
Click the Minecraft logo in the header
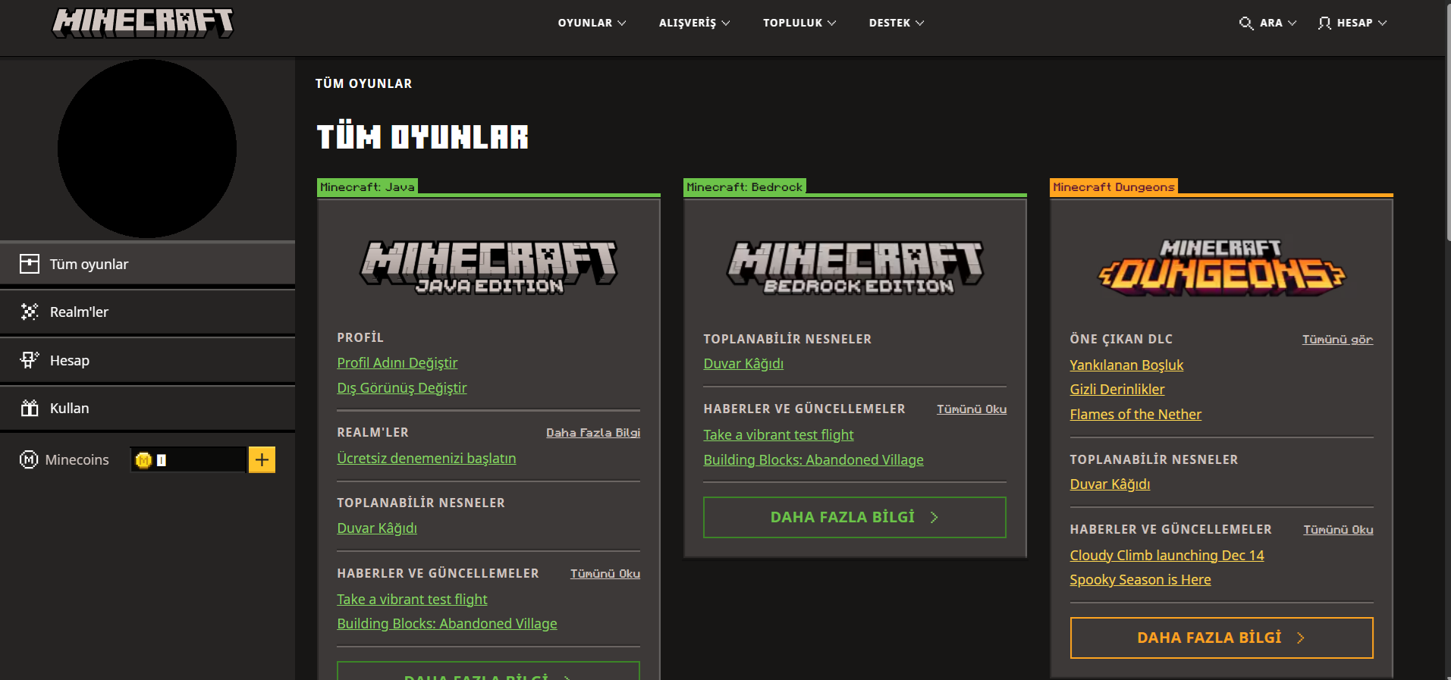click(143, 23)
